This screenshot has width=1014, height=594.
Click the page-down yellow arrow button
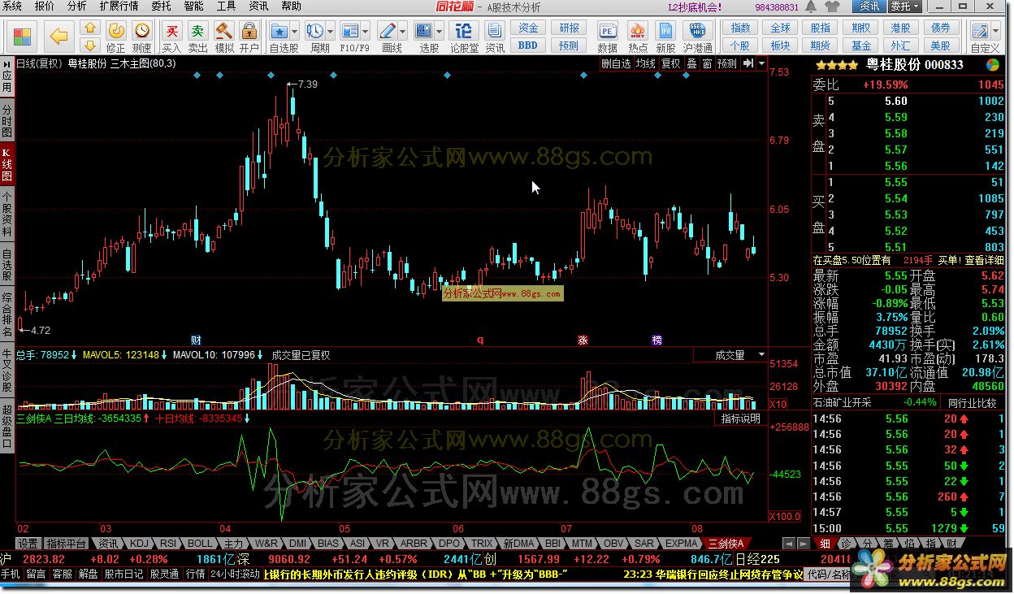89,46
